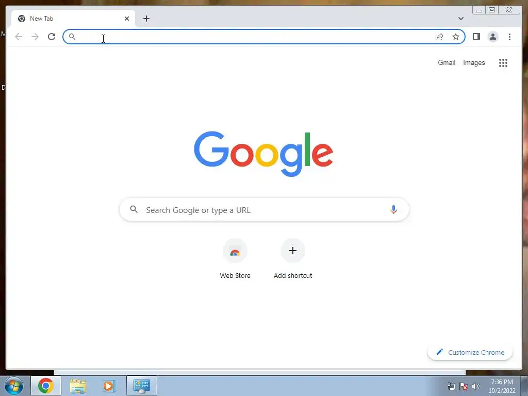Open the Google apps grid

point(503,62)
